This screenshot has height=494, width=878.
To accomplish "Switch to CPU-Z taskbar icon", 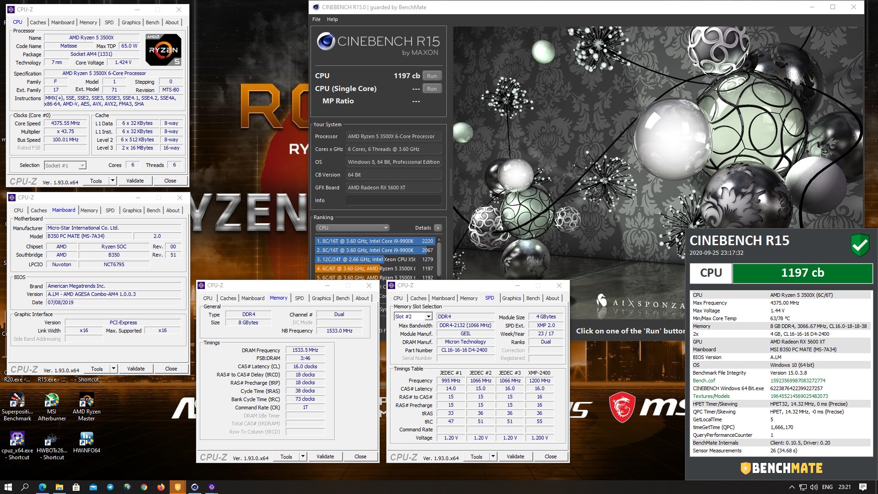I will 212,487.
